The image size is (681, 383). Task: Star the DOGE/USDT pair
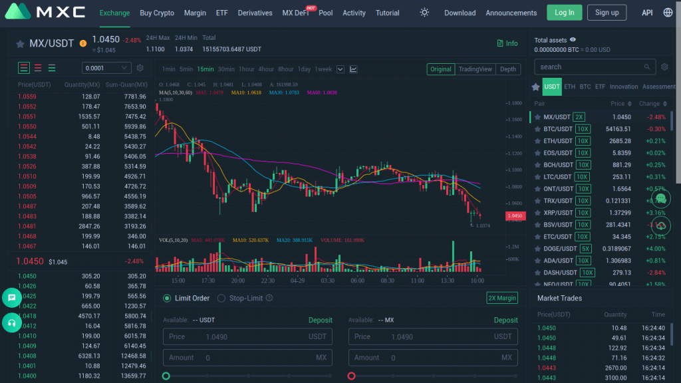pos(537,249)
